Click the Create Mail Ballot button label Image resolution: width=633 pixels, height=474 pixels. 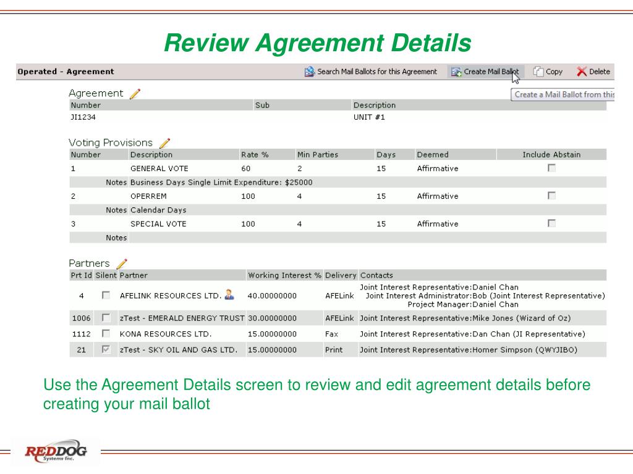491,72
